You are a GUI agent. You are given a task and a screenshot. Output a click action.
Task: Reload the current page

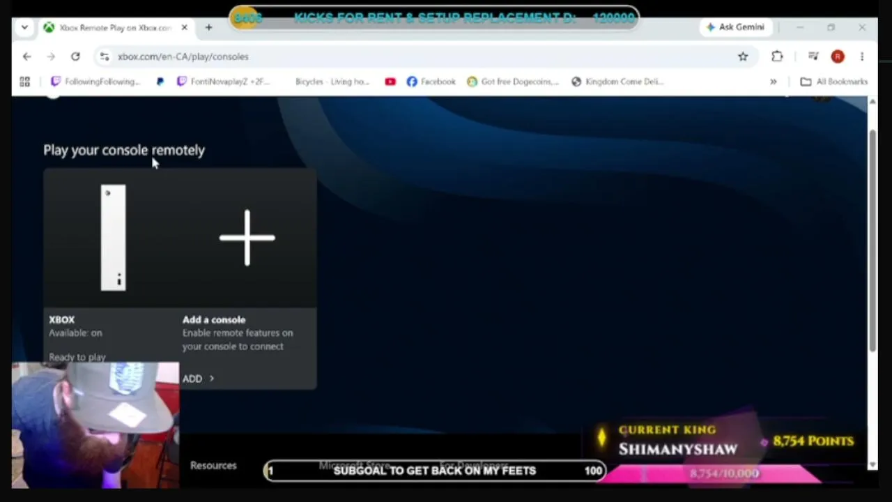(75, 56)
